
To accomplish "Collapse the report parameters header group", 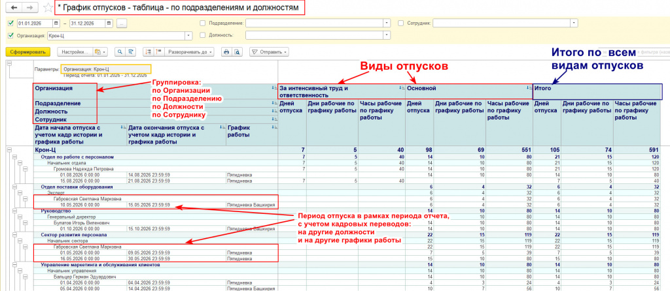I will click(9, 63).
